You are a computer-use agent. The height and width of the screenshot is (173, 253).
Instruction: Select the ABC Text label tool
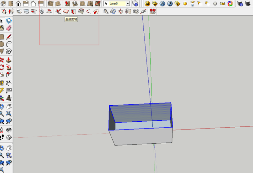tap(9, 90)
